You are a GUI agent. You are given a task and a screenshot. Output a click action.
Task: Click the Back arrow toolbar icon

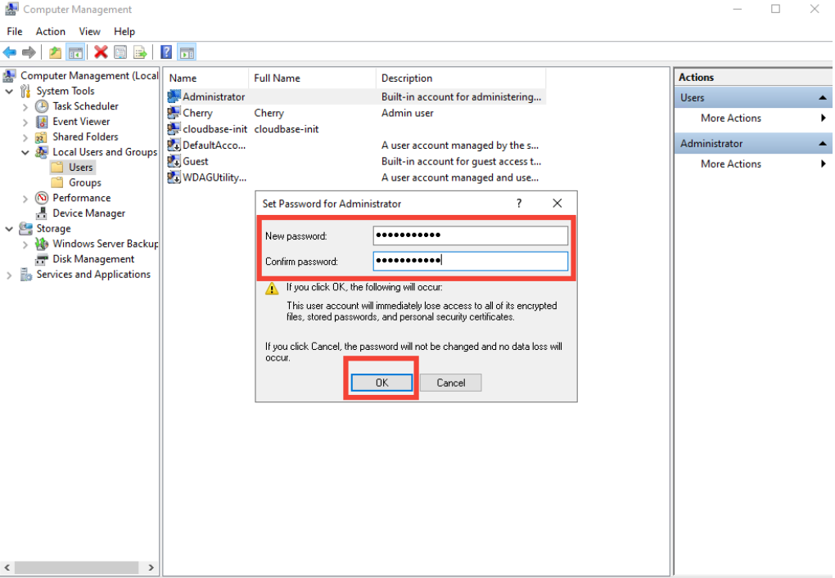[x=10, y=52]
